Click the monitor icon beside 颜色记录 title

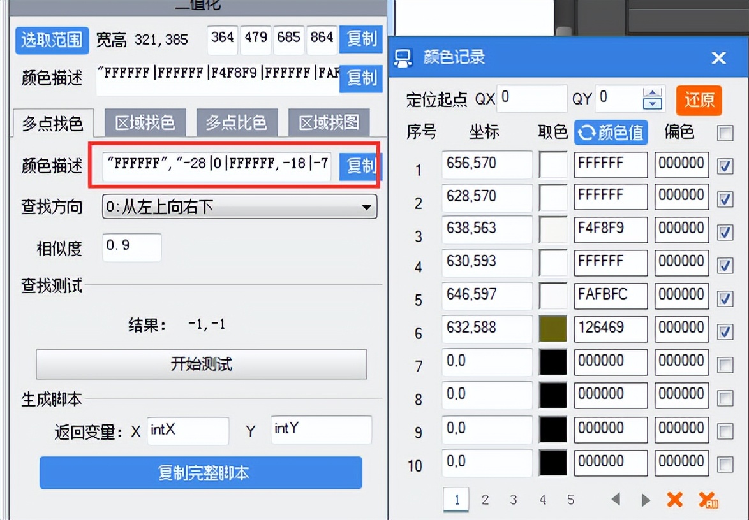(403, 57)
